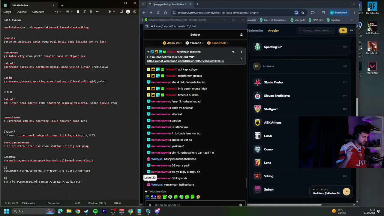The width and height of the screenshot is (384, 216).
Task: Click the taskbar search box Ara
Action: pyautogui.click(x=33, y=211)
